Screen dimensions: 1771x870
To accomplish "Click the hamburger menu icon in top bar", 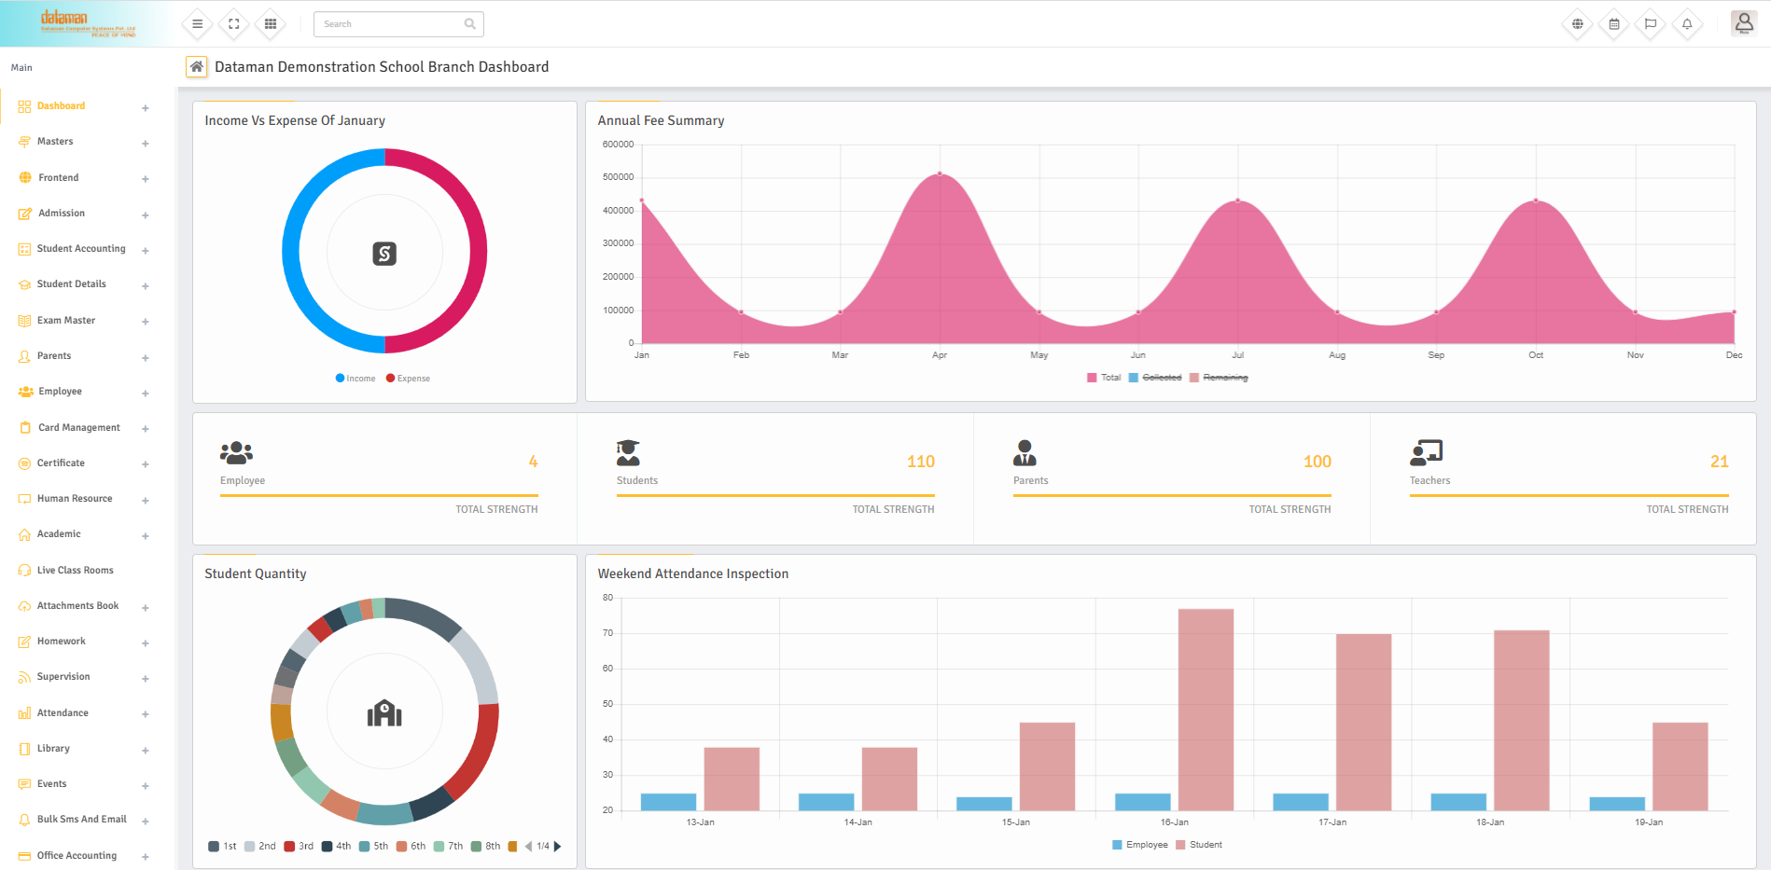I will point(197,24).
